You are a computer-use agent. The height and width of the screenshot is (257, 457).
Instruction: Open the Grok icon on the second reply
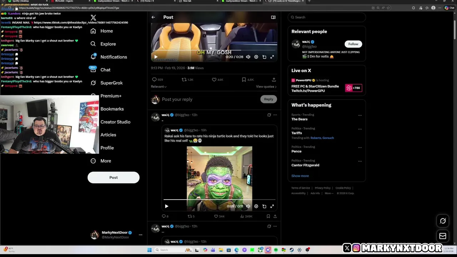click(269, 226)
